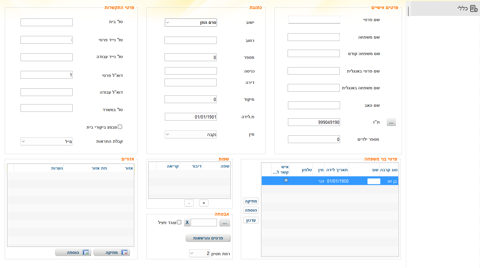Expand the רמת חסיון dropdown

pyautogui.click(x=200, y=253)
